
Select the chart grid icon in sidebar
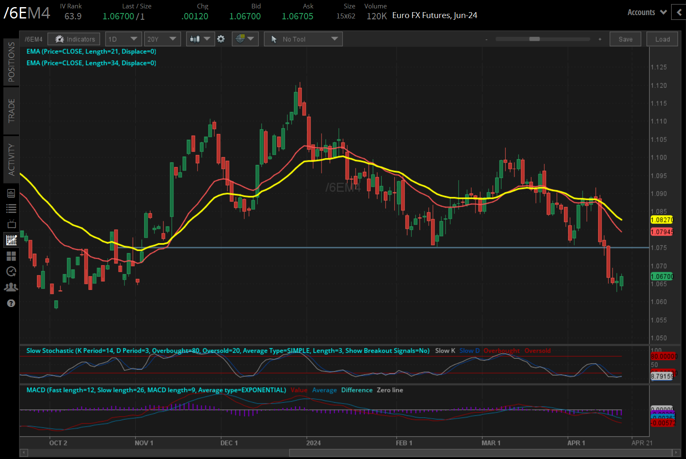(x=11, y=240)
